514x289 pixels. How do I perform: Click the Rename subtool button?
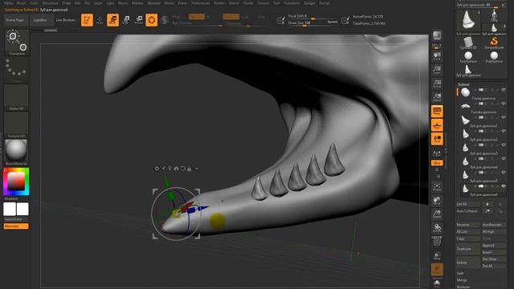(468, 225)
